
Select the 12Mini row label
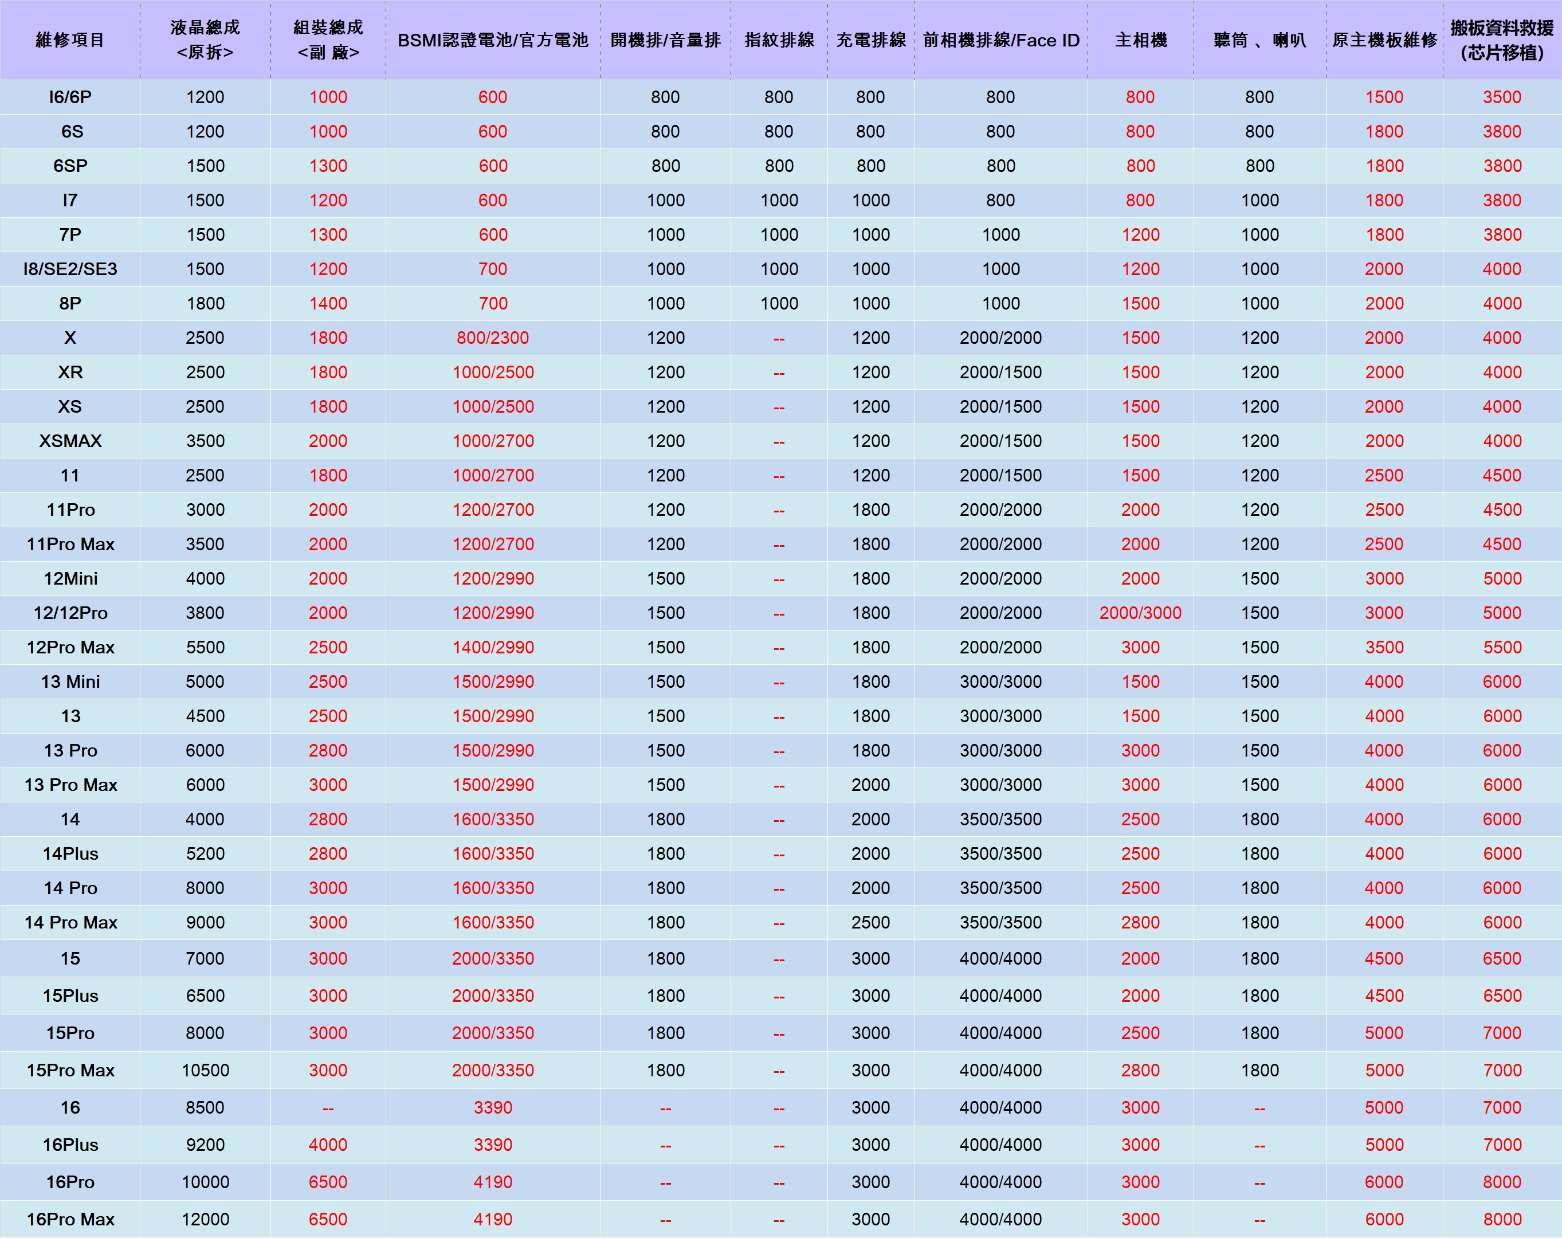point(70,578)
